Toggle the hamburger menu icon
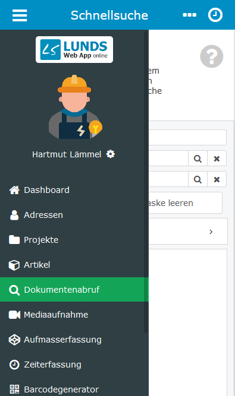Viewport: 235px width, 396px height. (20, 15)
